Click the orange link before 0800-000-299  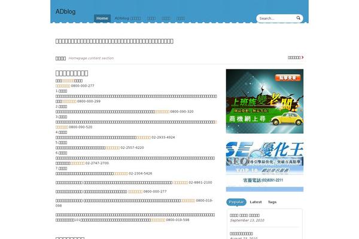(69, 101)
